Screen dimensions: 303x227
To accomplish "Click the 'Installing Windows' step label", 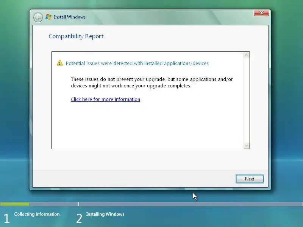I will (105, 214).
